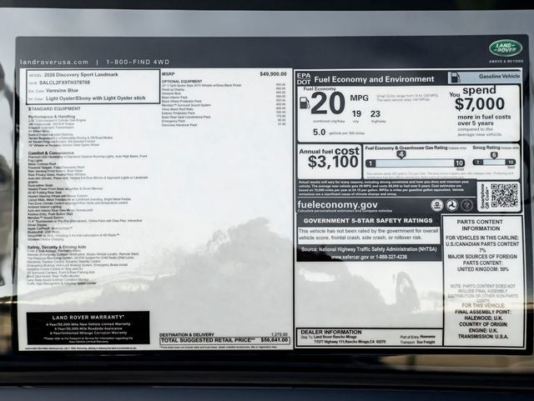The image size is (534, 401).
Task: Click the TOTAL SUGGESTED RETAIL PRICE label
Action: tap(208, 340)
